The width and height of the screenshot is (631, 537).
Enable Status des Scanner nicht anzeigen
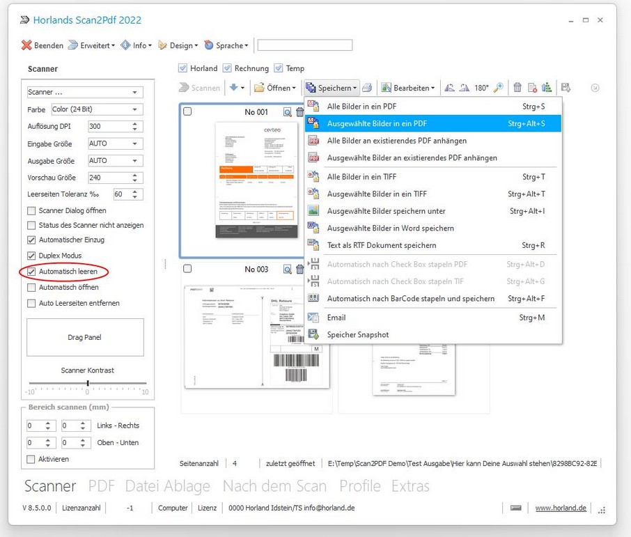tap(31, 225)
